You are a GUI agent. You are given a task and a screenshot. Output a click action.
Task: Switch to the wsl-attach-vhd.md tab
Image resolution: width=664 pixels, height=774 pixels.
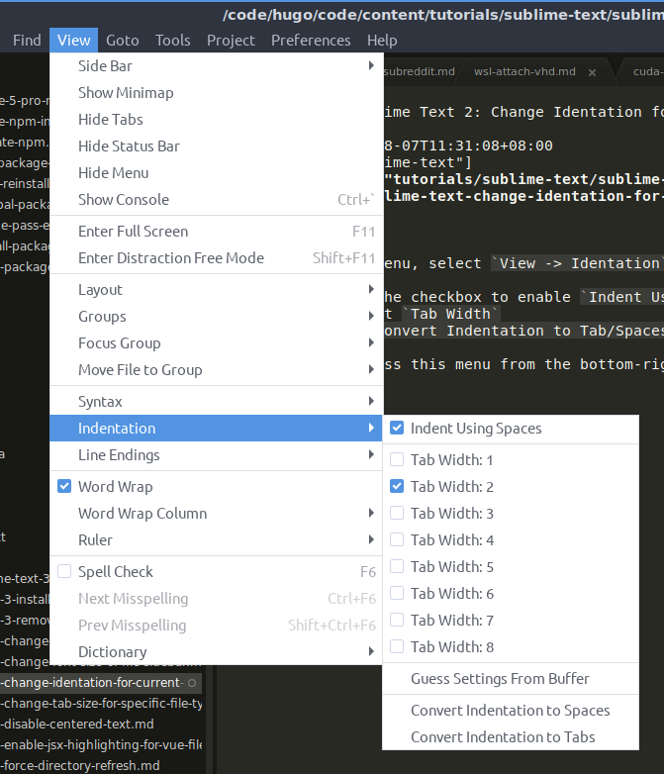pyautogui.click(x=524, y=71)
